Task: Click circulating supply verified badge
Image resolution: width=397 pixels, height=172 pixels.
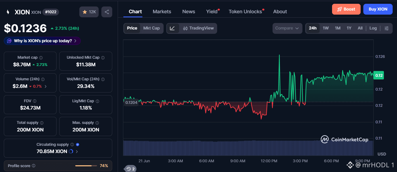Action: pos(78,145)
